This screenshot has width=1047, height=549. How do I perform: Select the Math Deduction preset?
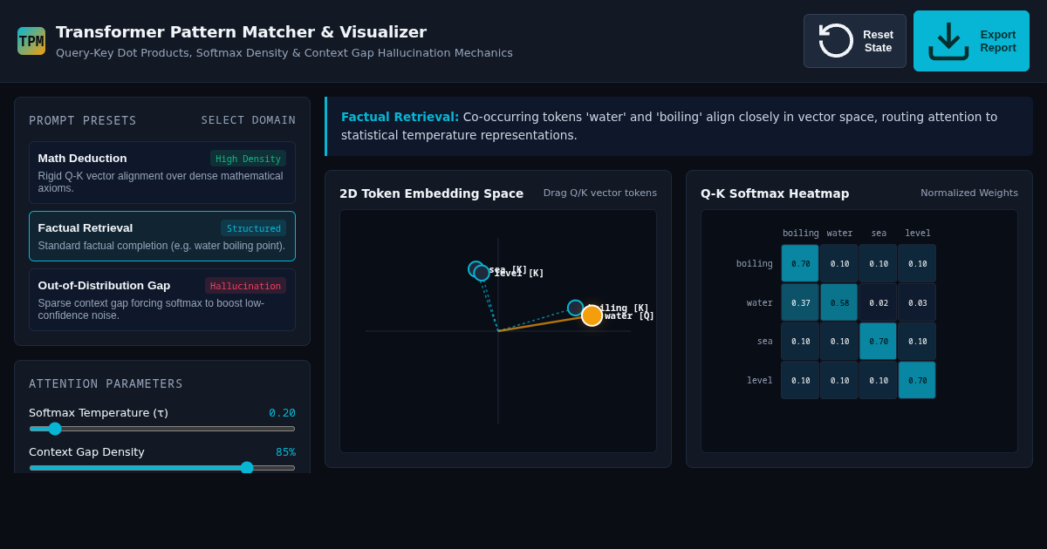(162, 173)
